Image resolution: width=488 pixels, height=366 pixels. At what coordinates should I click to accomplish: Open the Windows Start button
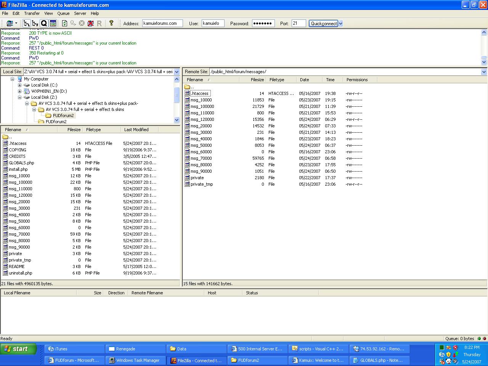[x=18, y=349]
